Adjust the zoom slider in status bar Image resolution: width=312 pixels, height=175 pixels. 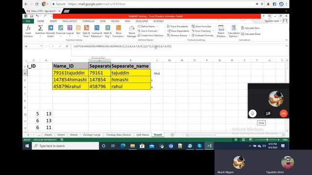coord(267,140)
